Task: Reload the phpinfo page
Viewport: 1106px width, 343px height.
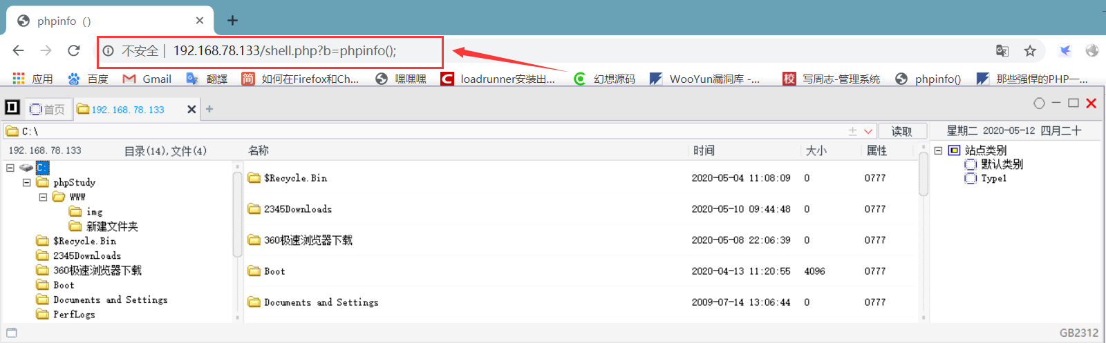Action: [x=73, y=50]
